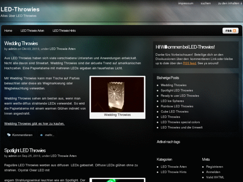Open the orange RSS feed text link
The height and width of the screenshot is (182, 243).
coord(190,63)
